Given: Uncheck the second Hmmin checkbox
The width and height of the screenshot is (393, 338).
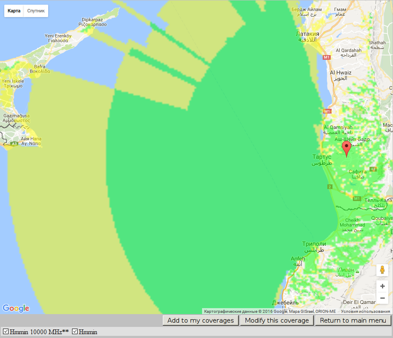Looking at the screenshot, I should tap(75, 332).
